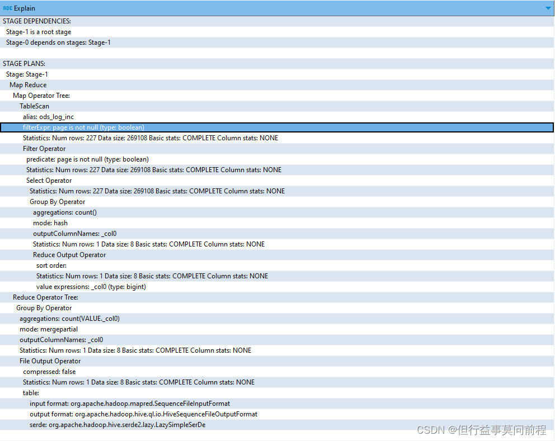Select 'outputColumnNames: _col0' row under mergepartial

pyautogui.click(x=277, y=339)
